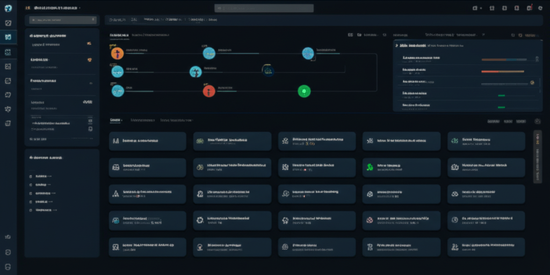The image size is (550, 275).
Task: Select the orange circular node in the graph
Action: (117, 53)
